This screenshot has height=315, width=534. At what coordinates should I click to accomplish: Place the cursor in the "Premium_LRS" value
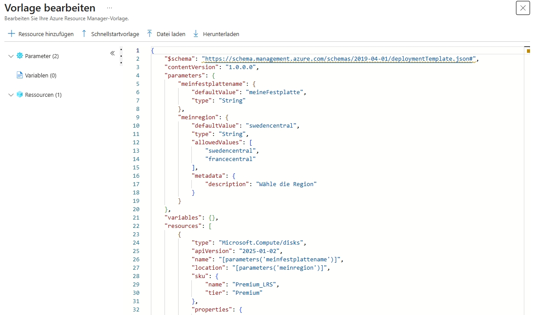click(x=255, y=284)
